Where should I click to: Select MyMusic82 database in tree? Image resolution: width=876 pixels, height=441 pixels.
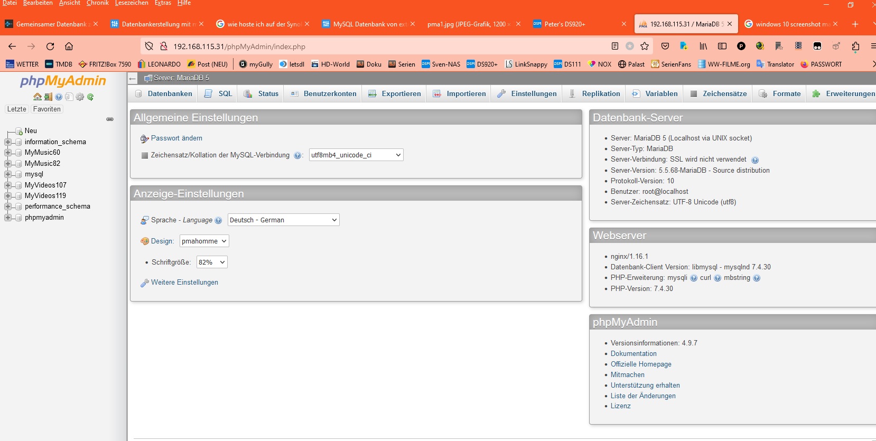[x=42, y=164]
